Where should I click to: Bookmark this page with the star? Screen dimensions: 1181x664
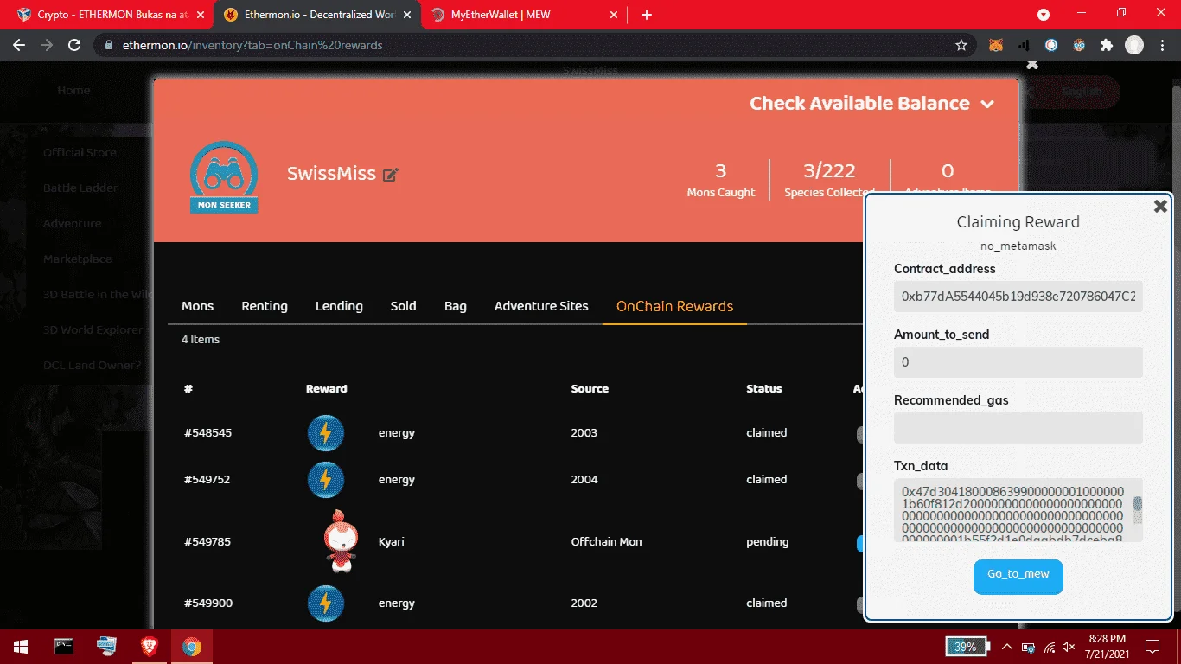tap(961, 45)
